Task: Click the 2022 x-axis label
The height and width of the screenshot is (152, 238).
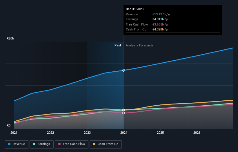Action: click(50, 133)
